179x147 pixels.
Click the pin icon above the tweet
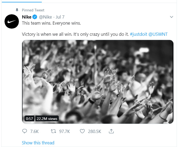point(17,10)
